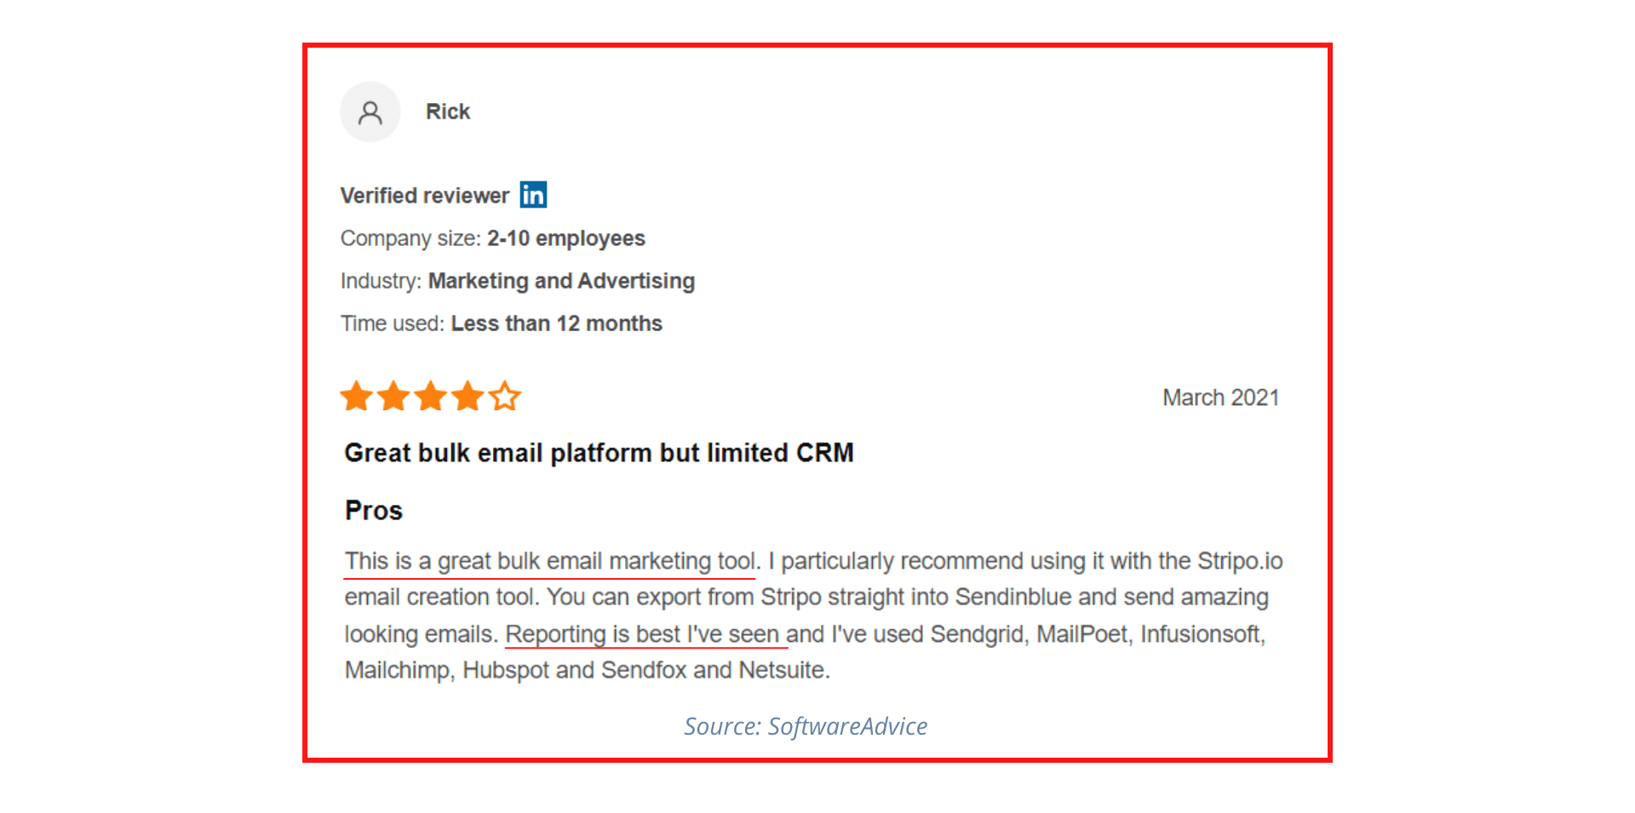Click the Verified reviewer label

425,196
